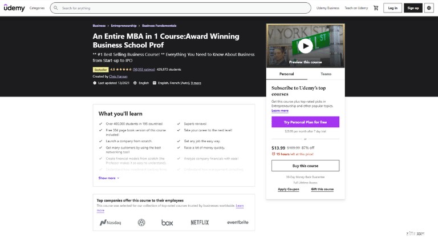Click the globe language selector icon

coord(429,8)
